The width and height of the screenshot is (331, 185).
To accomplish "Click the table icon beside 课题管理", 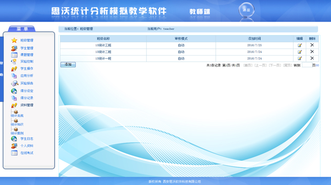I will [x=14, y=55].
